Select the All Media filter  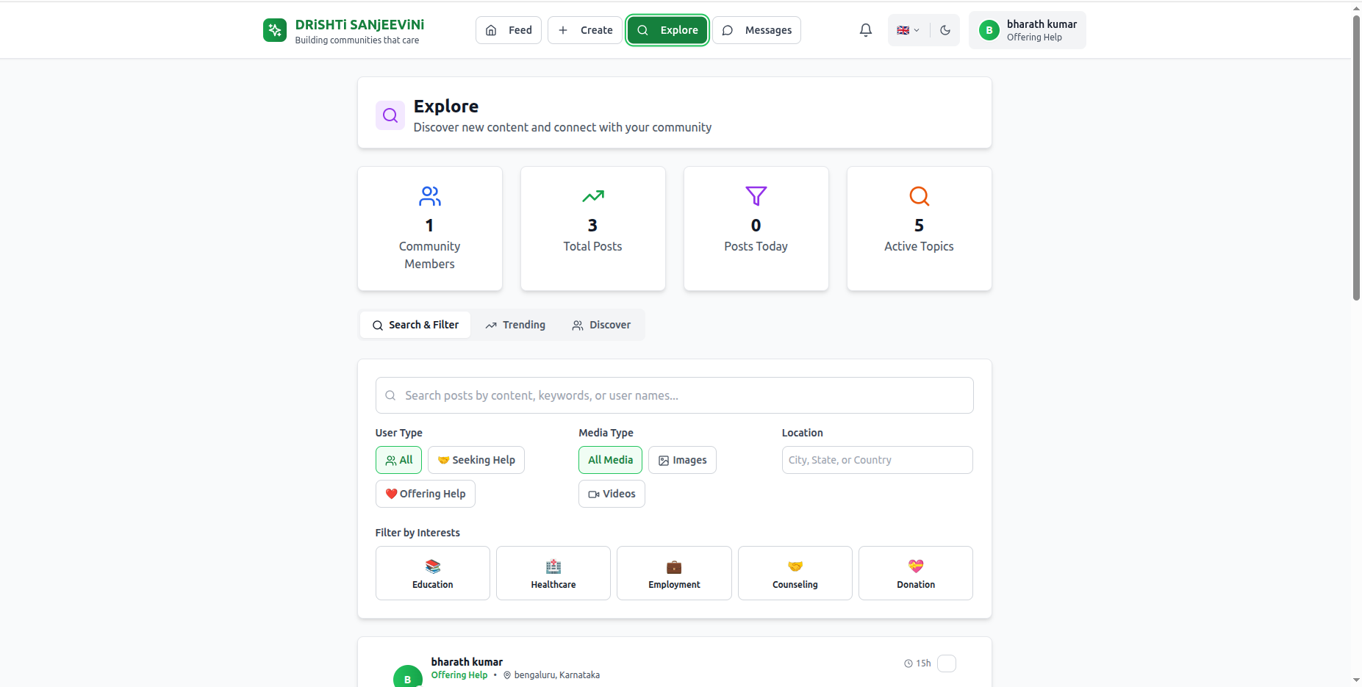[x=610, y=460]
